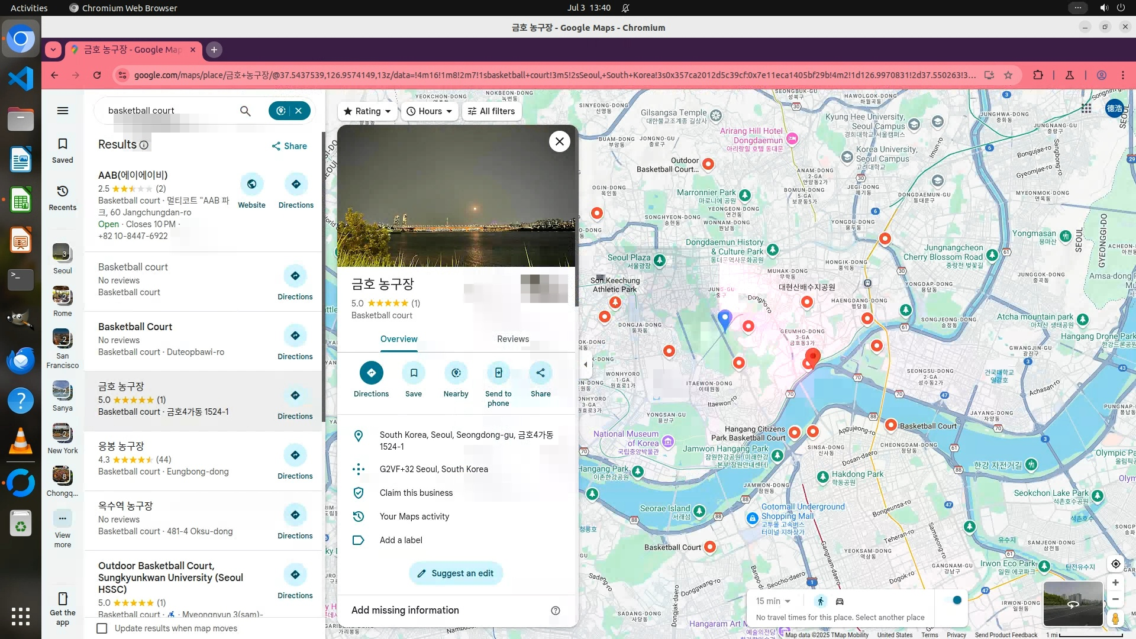Select the driving car travel mode
1136x639 pixels.
click(840, 602)
